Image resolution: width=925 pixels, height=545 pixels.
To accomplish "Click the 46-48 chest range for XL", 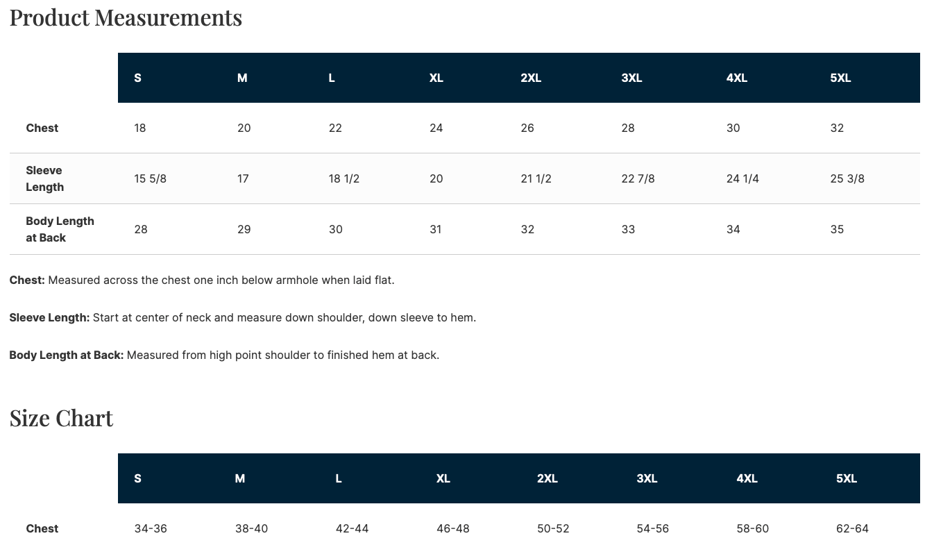I will click(x=453, y=528).
